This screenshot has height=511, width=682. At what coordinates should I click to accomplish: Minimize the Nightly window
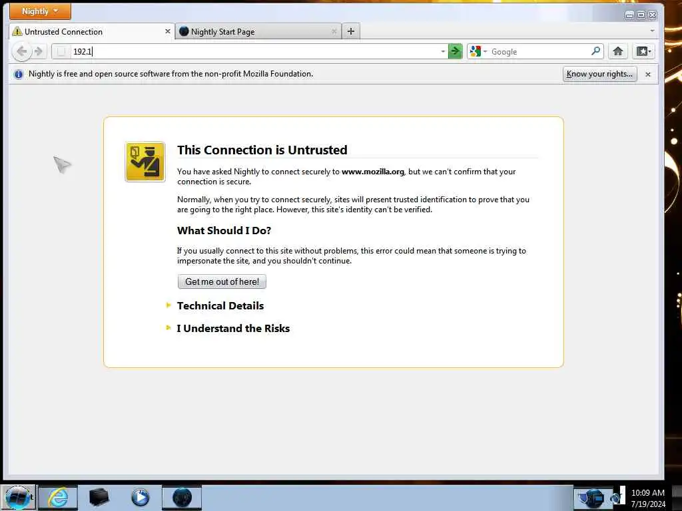click(x=629, y=15)
